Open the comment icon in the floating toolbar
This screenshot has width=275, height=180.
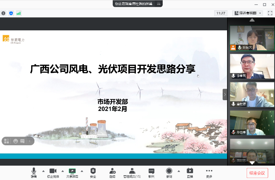click(x=22, y=141)
